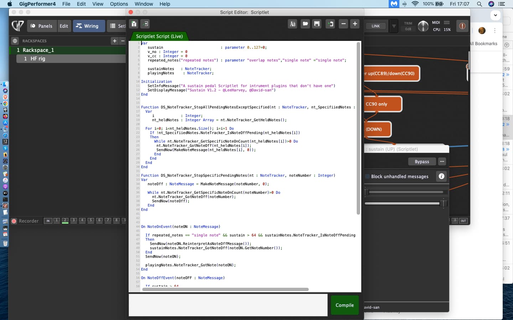The image size is (513, 320).
Task: Open script file with folder icon
Action: coord(305,24)
